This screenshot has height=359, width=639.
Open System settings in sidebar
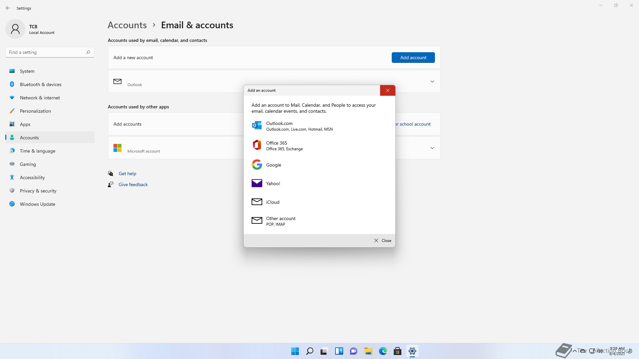pyautogui.click(x=50, y=71)
